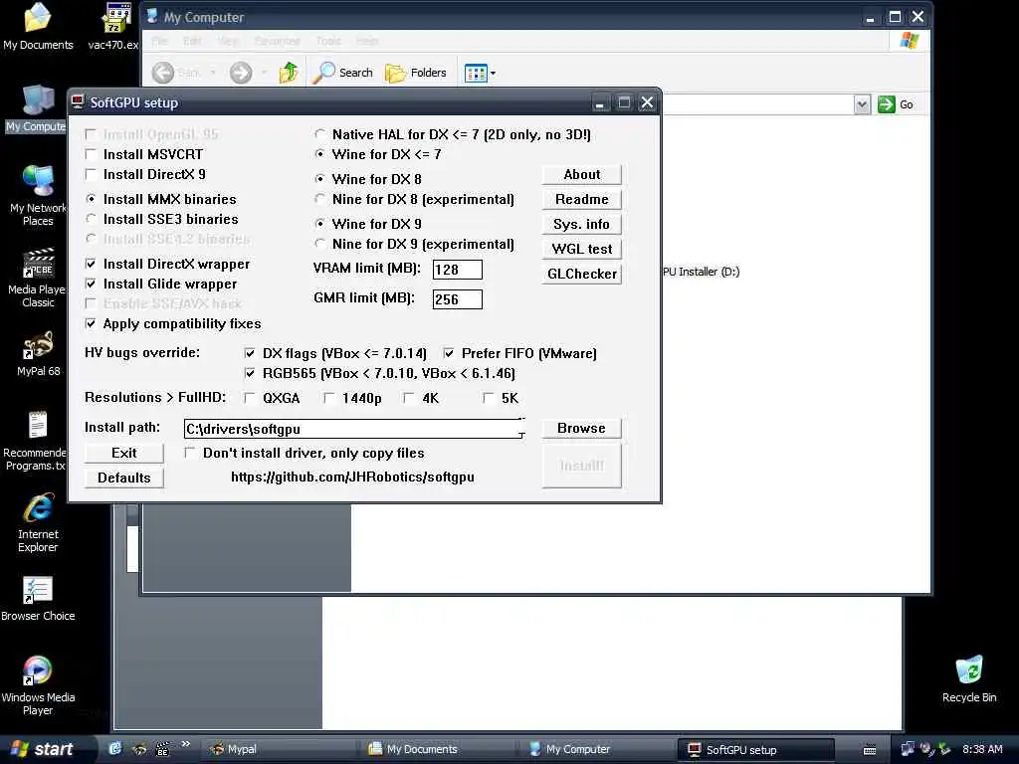Select Nine for DX 8 experimental
The height and width of the screenshot is (764, 1019).
tap(319, 199)
